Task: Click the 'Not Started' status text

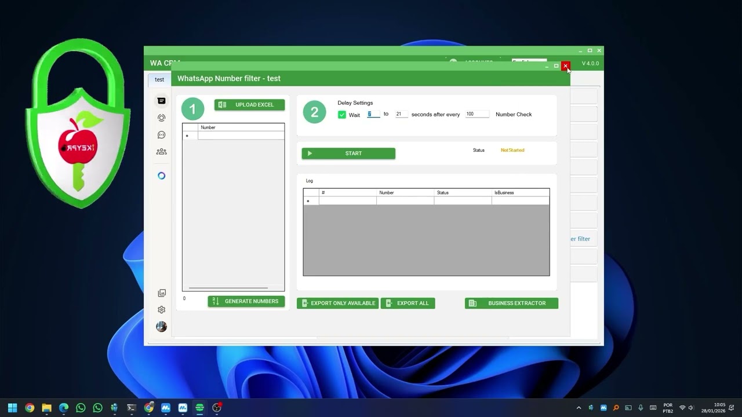Action: tap(512, 150)
